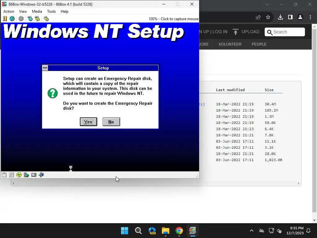This screenshot has width=317, height=238.
Task: Send Ctrl+Alt+Esc via toolbar icon
Action: pyautogui.click(x=37, y=19)
